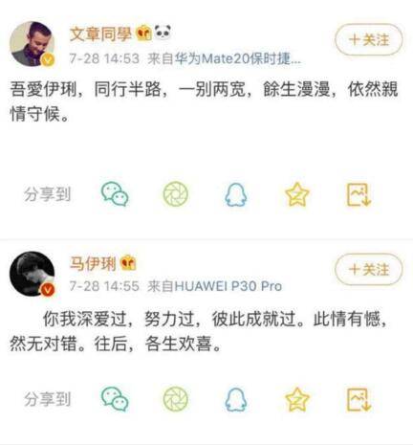This screenshot has width=413, height=445.
Task: Tap the badge icon next to 马伊琍's name
Action: 128,263
